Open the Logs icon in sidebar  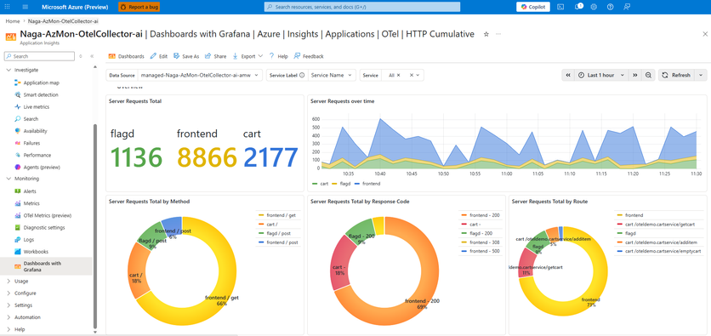pos(18,239)
